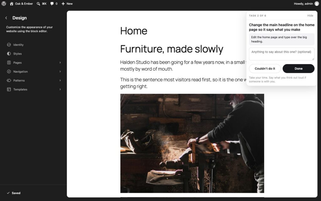Click the Saved checkmark icon
Image resolution: width=321 pixels, height=201 pixels.
tap(8, 193)
